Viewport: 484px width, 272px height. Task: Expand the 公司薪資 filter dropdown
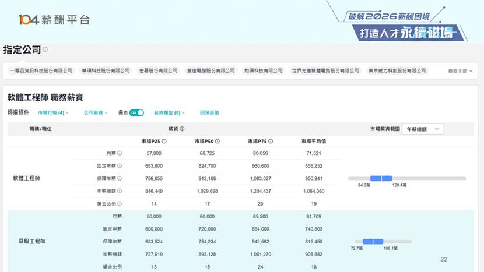click(x=96, y=112)
